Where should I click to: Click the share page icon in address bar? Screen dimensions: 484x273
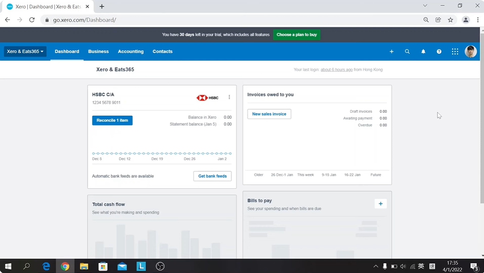point(438,20)
